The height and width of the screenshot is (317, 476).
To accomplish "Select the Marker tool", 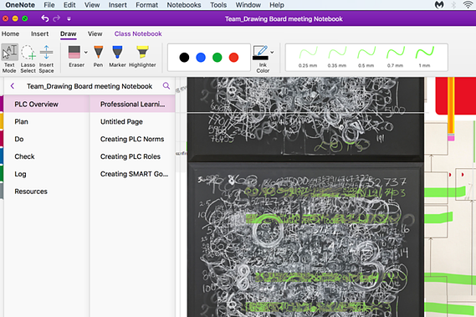I will pos(117,56).
